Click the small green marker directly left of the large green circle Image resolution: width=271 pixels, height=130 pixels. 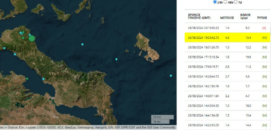coord(23,38)
